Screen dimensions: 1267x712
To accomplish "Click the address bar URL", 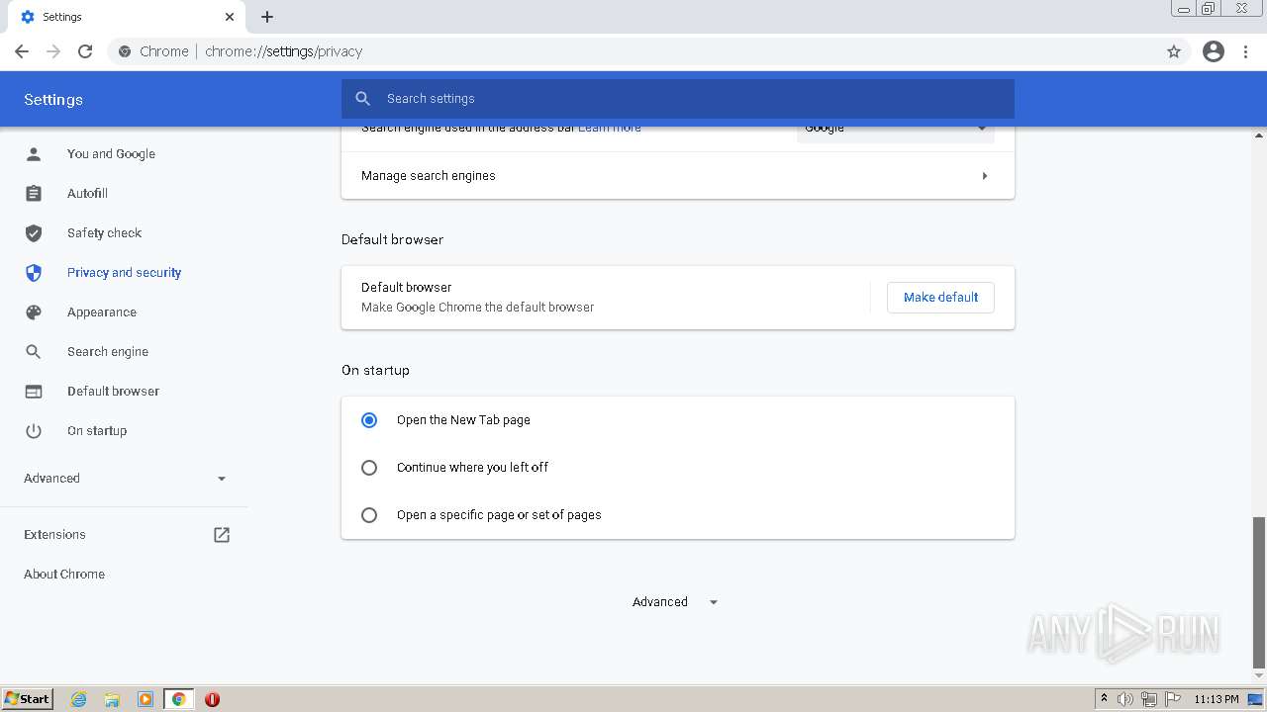I will [284, 51].
